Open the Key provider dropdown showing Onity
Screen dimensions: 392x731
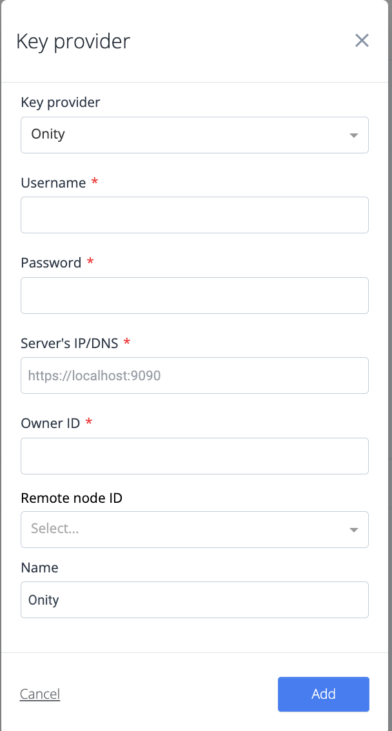(x=195, y=135)
